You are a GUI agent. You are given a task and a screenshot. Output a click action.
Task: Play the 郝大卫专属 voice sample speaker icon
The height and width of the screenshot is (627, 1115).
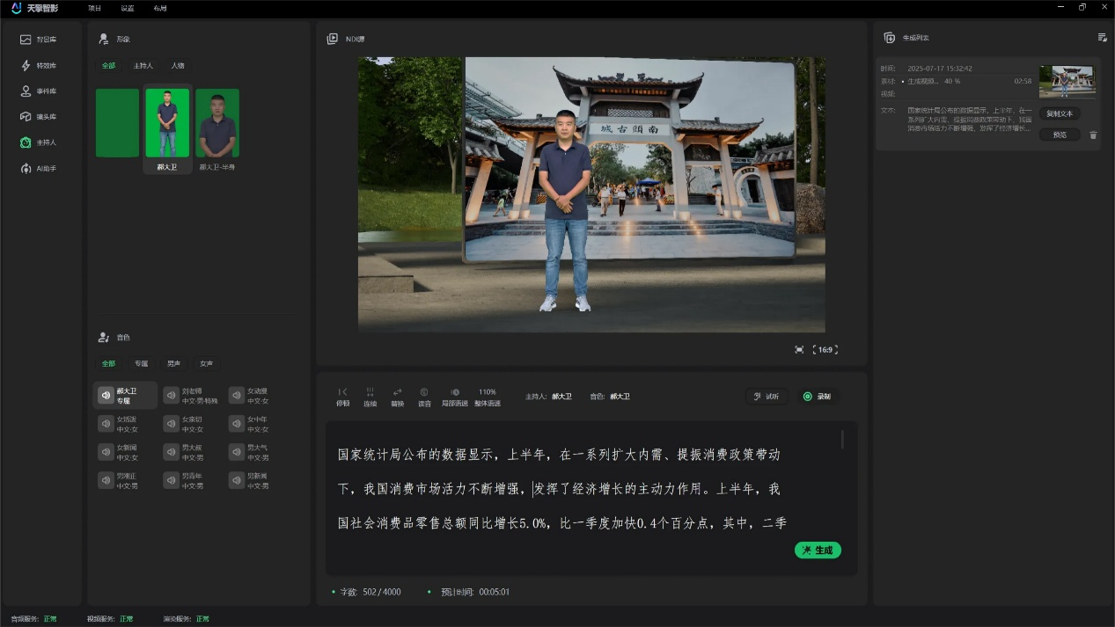coord(106,395)
